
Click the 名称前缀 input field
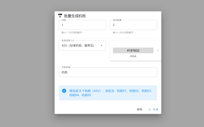click(108, 72)
